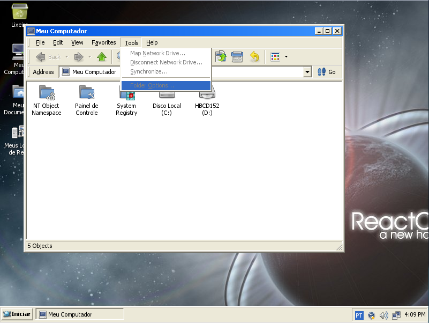Close the open Tools menu

131,43
